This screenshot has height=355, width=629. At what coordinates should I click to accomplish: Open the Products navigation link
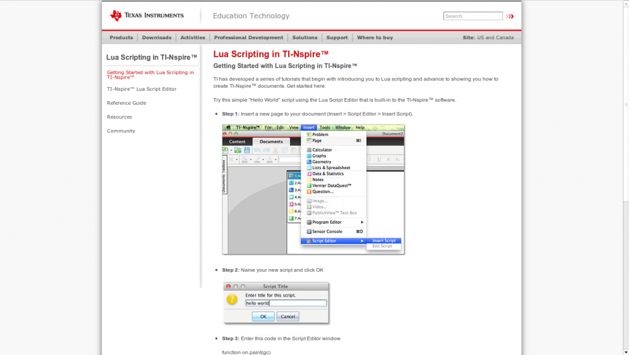pyautogui.click(x=121, y=37)
